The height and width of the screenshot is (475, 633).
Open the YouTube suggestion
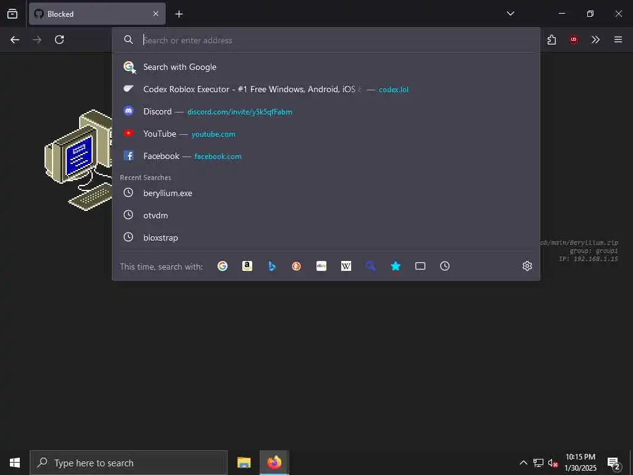326,134
